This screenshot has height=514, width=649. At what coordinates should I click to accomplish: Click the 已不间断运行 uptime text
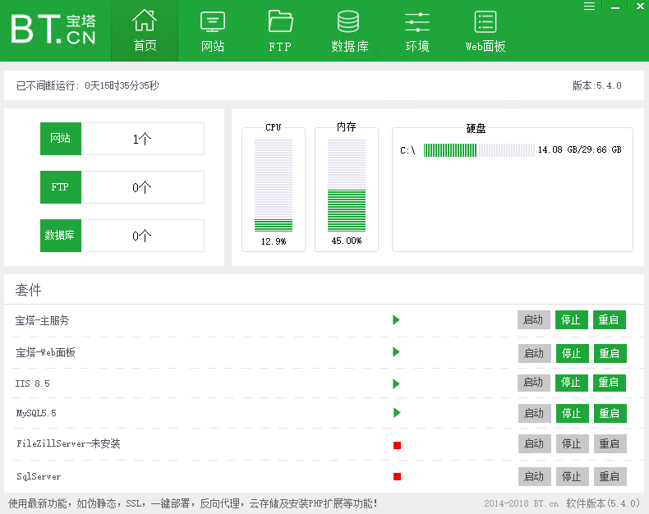[x=88, y=85]
